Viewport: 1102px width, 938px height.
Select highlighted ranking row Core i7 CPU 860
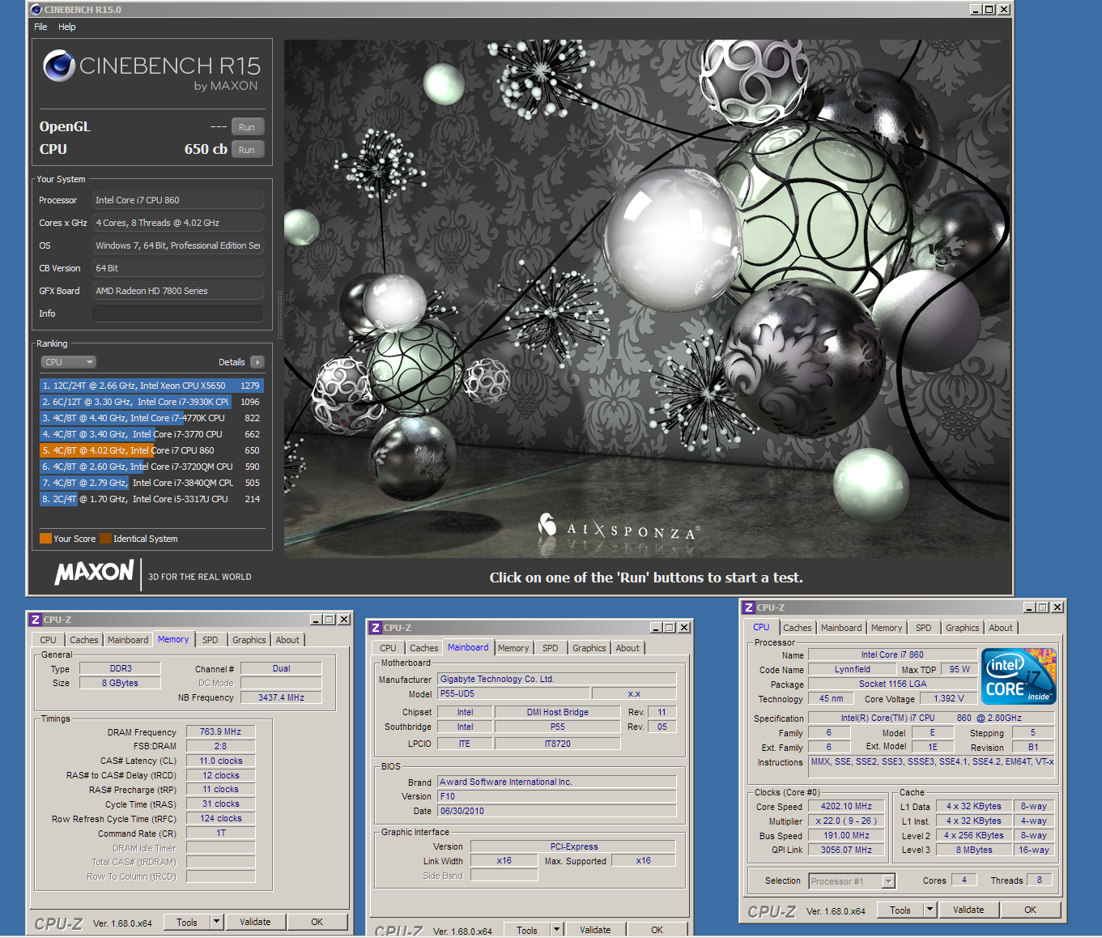[x=151, y=450]
